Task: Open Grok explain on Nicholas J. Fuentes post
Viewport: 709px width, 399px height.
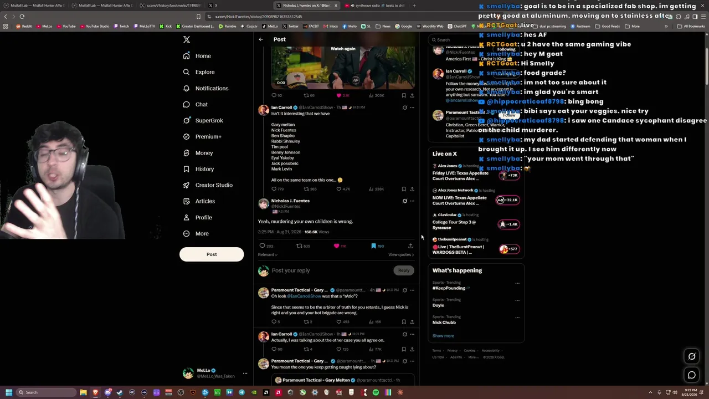Action: pos(404,201)
